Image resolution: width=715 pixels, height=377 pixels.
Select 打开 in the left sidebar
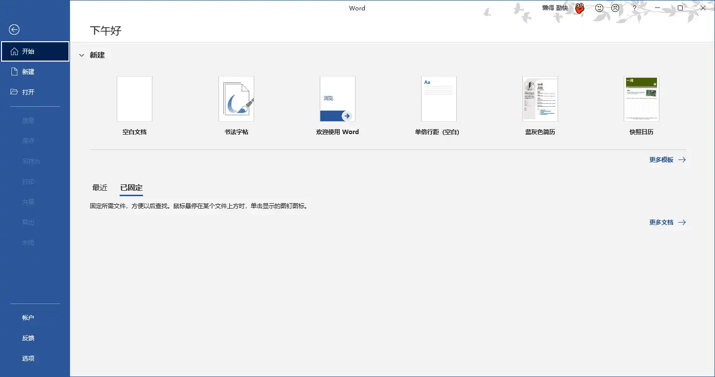coord(35,92)
